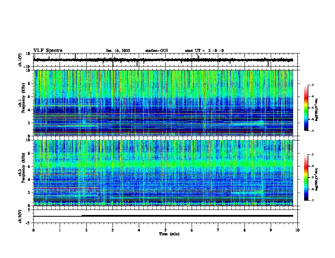The width and height of the screenshot is (335, 258).
Task: Click the 8 kHz tick label on ch.2 spectrogram
Action: [x=29, y=153]
